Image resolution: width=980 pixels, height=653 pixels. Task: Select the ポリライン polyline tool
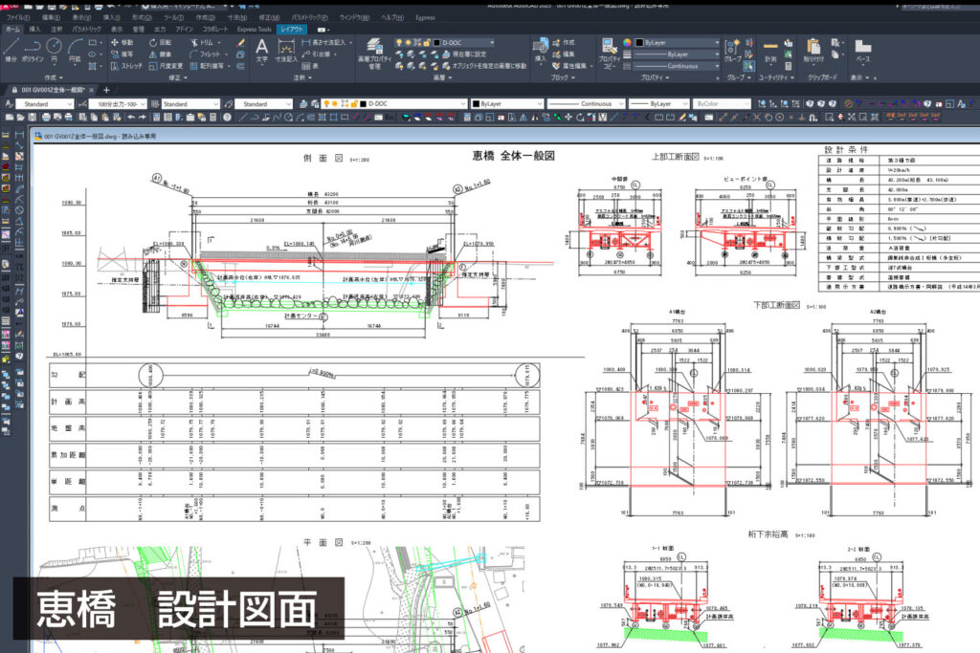pyautogui.click(x=33, y=51)
